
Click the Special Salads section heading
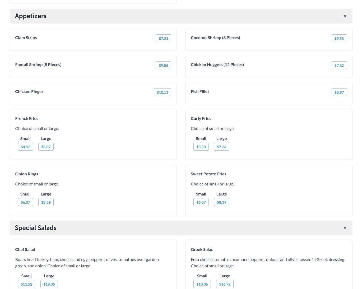pyautogui.click(x=36, y=228)
